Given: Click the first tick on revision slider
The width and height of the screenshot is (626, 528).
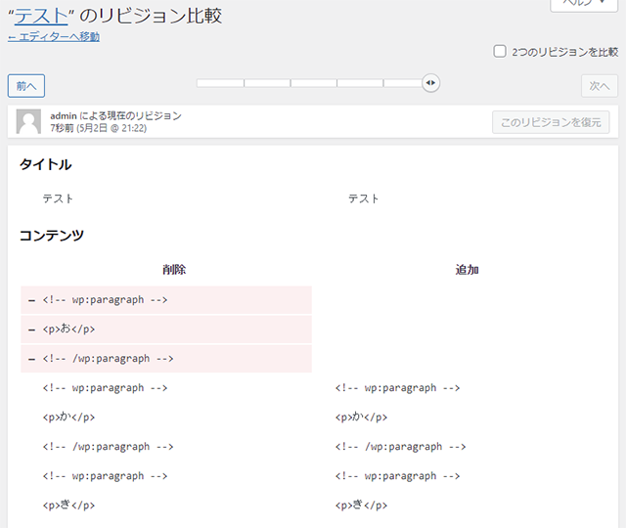Looking at the screenshot, I should tap(244, 83).
